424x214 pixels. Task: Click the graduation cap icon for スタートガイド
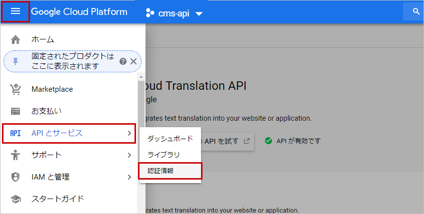15,199
